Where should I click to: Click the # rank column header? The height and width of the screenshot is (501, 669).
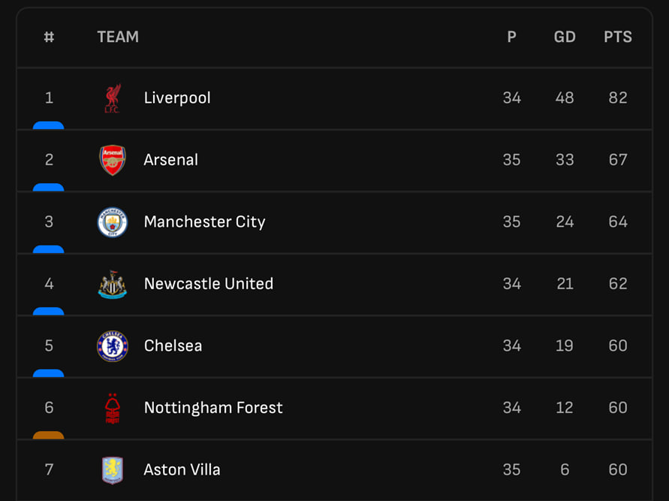point(49,37)
